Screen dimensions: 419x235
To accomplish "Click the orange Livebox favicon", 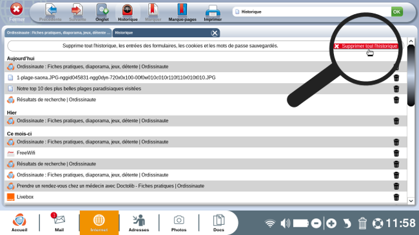I will [x=11, y=197].
